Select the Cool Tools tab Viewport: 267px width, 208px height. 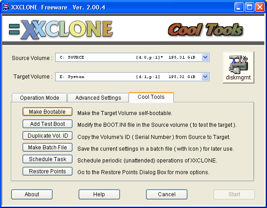(151, 97)
